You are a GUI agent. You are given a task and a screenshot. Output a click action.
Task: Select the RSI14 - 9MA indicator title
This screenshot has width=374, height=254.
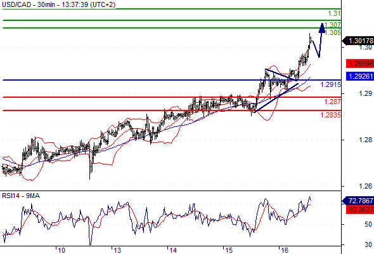pos(21,196)
